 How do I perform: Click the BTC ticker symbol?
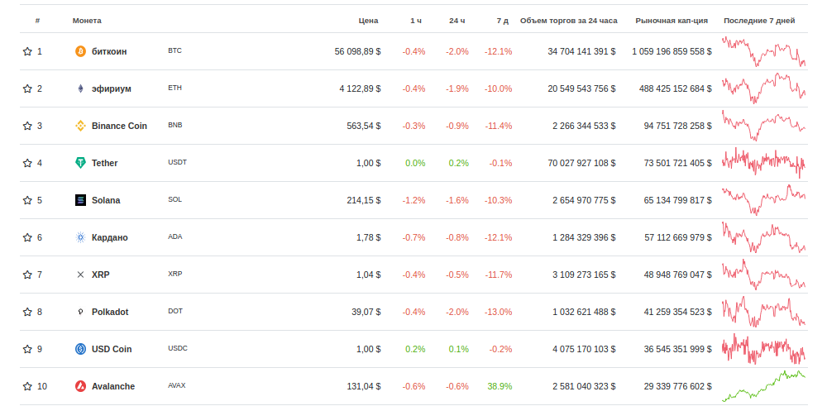(x=174, y=51)
